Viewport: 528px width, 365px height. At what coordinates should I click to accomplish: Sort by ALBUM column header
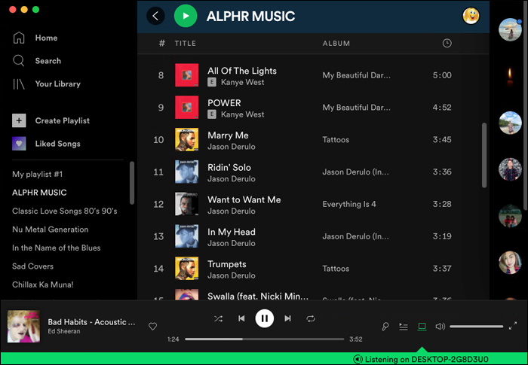(x=336, y=44)
